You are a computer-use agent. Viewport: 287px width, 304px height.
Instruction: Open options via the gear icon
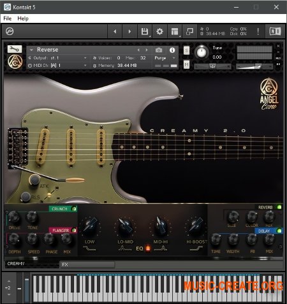click(159, 31)
